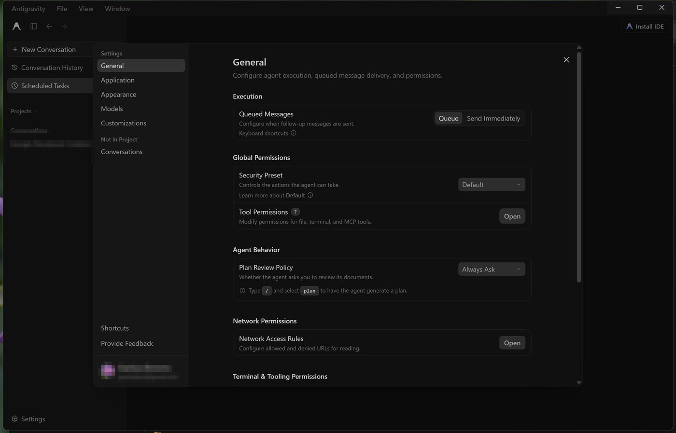Click the Tool Permissions count badge 7
This screenshot has height=433, width=676.
pos(296,212)
